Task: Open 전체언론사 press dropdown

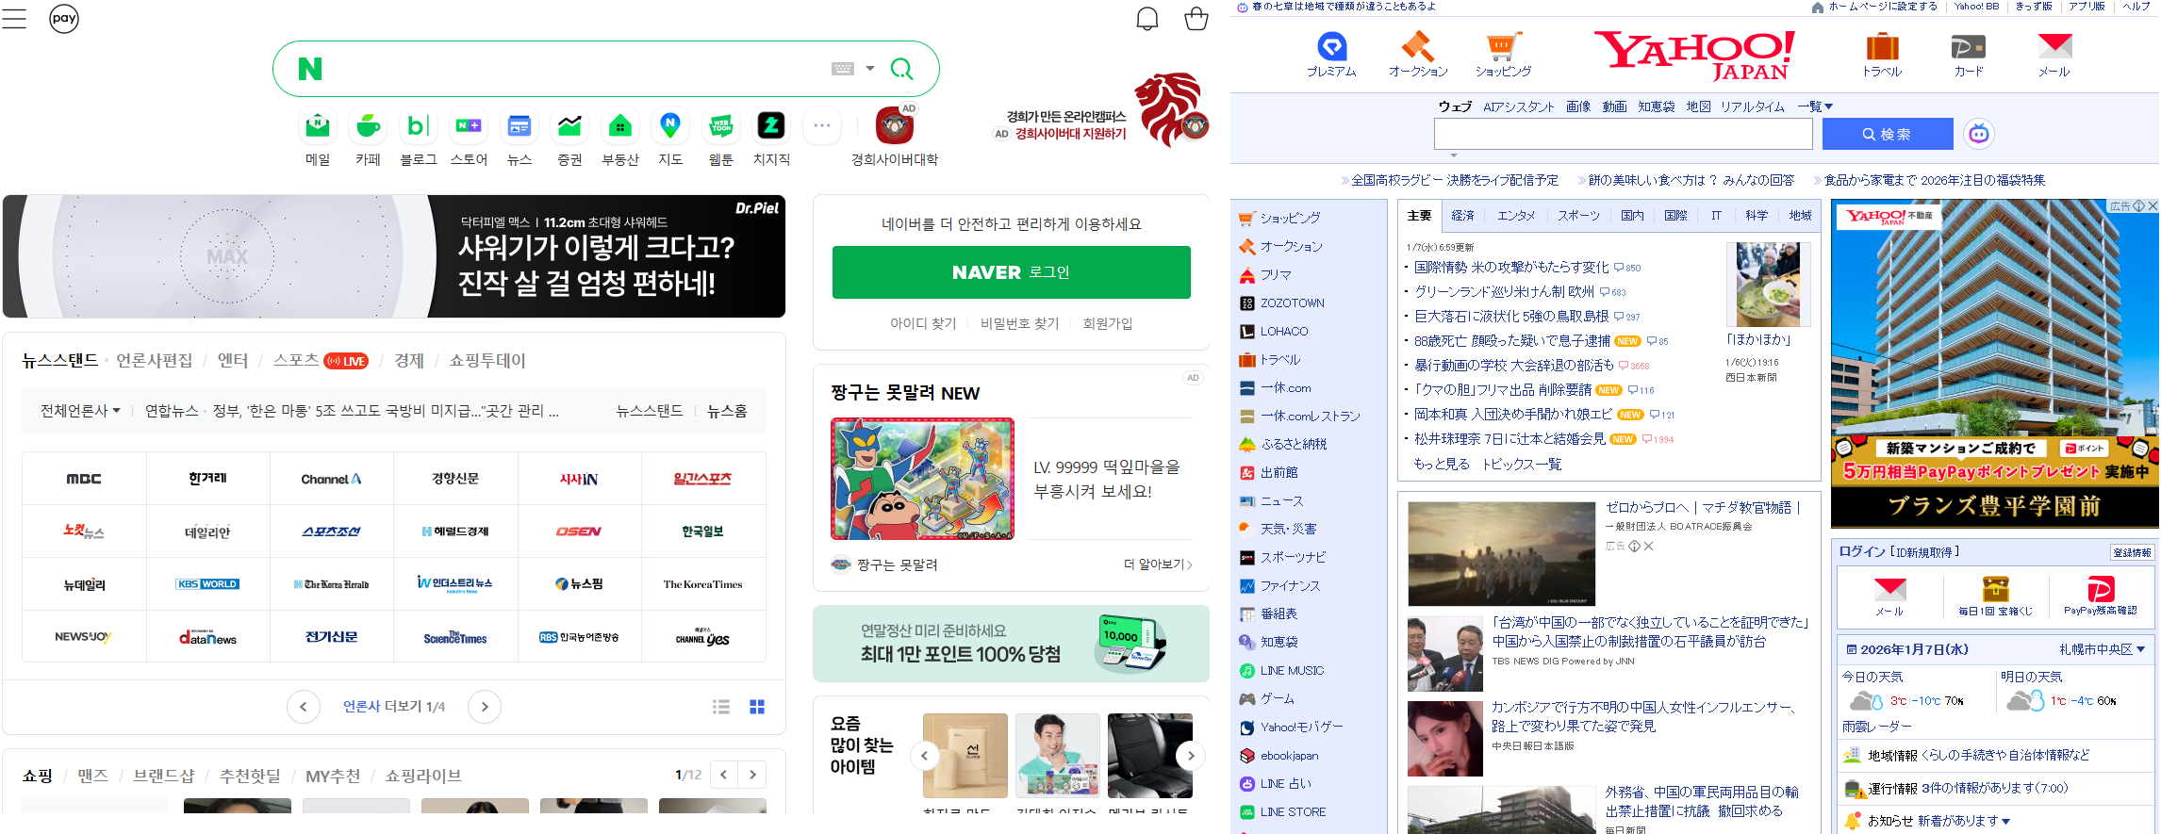Action: [80, 411]
